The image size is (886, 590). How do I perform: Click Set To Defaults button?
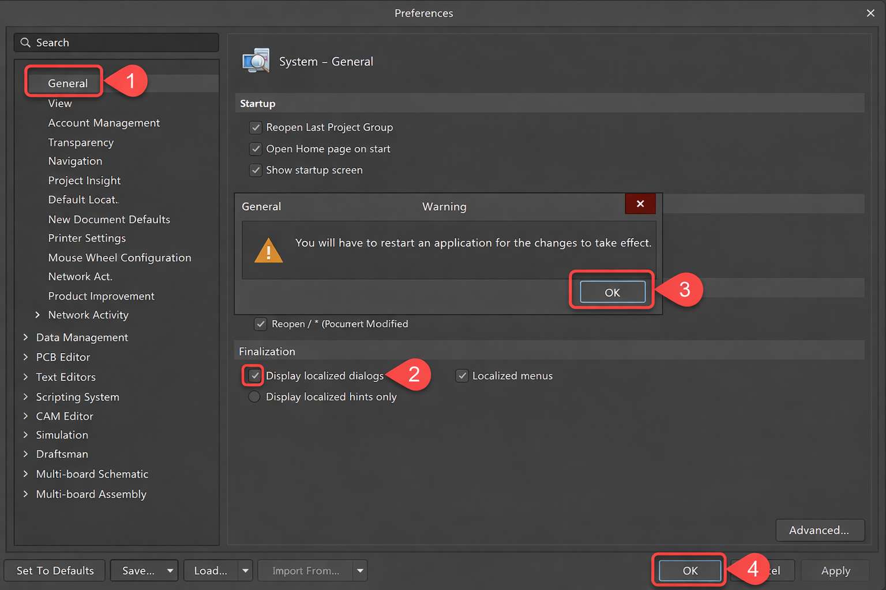coord(55,571)
